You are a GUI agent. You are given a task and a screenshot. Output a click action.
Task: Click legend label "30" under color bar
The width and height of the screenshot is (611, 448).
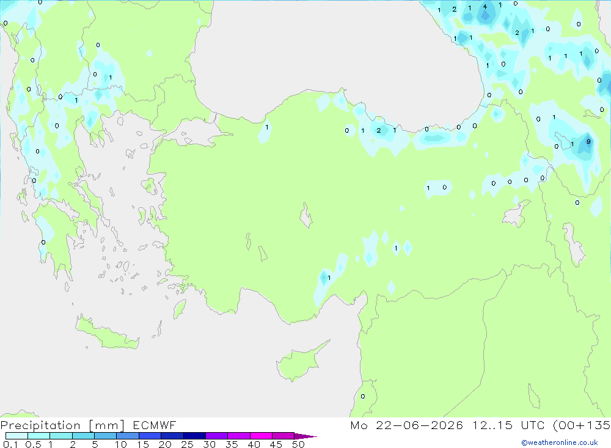[x=210, y=444]
